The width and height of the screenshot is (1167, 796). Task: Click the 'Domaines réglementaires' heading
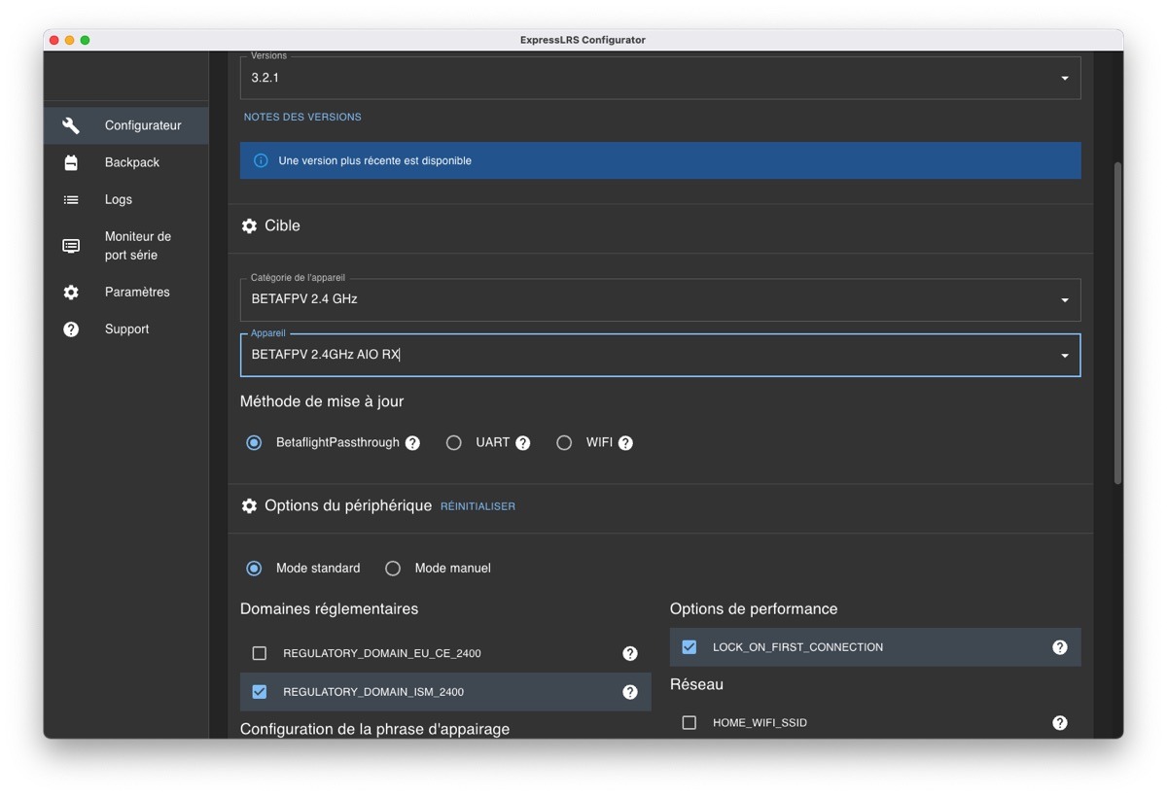[x=329, y=609]
